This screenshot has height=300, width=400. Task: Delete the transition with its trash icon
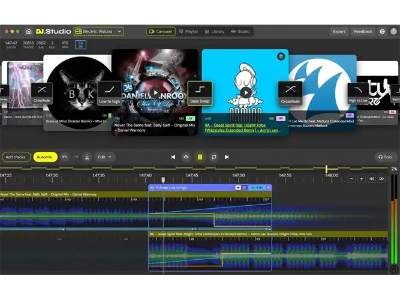click(245, 188)
